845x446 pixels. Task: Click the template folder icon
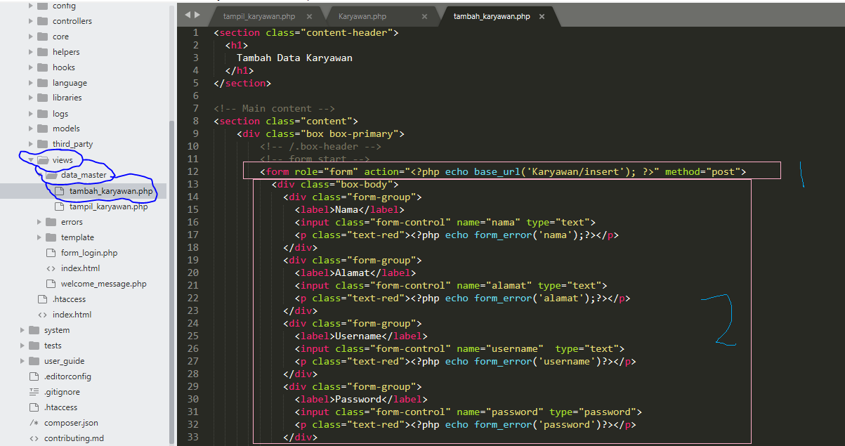coord(51,237)
